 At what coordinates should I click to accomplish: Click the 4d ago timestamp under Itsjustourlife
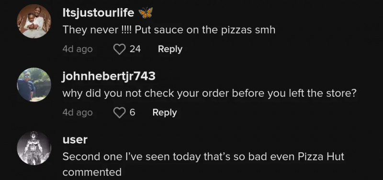click(78, 49)
